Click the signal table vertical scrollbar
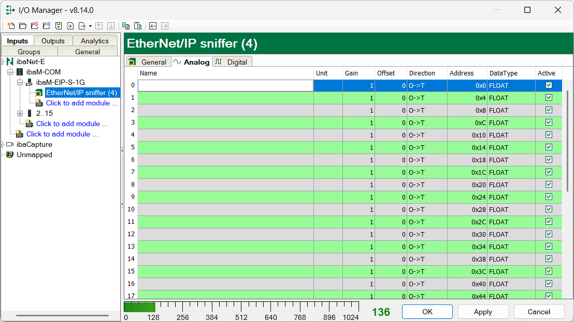Viewport: 574px width, 322px height. (x=568, y=141)
